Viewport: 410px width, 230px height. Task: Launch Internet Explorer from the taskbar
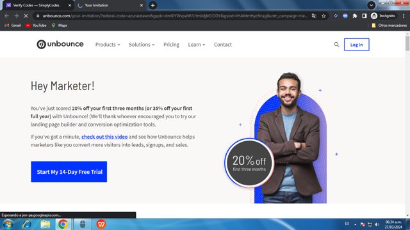(27, 224)
